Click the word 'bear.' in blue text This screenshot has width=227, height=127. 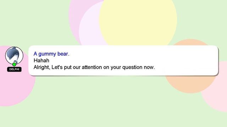coord(63,54)
